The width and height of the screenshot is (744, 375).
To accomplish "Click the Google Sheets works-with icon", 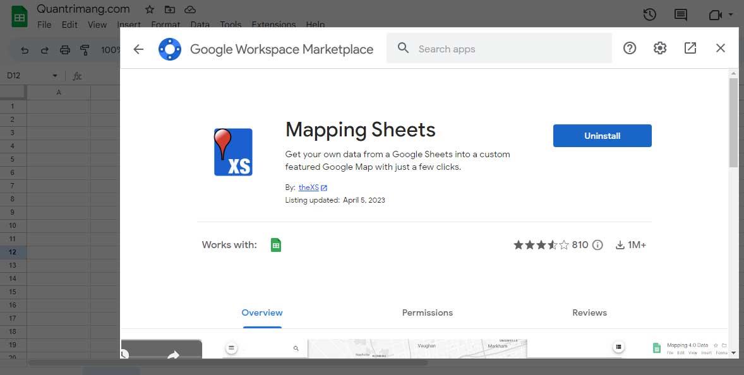I will click(x=275, y=244).
